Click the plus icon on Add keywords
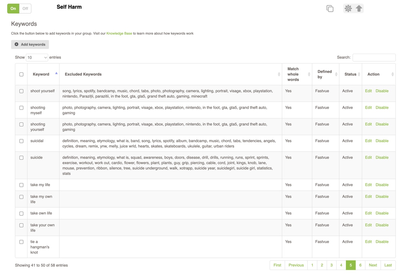This screenshot has width=403, height=275. (x=16, y=44)
